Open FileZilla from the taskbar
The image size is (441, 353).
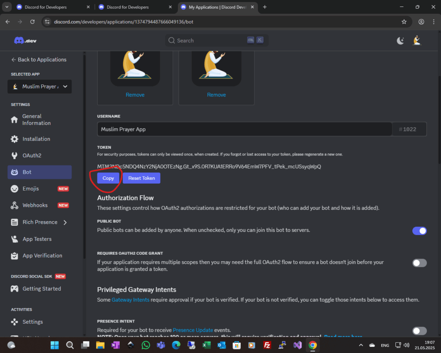pyautogui.click(x=267, y=345)
